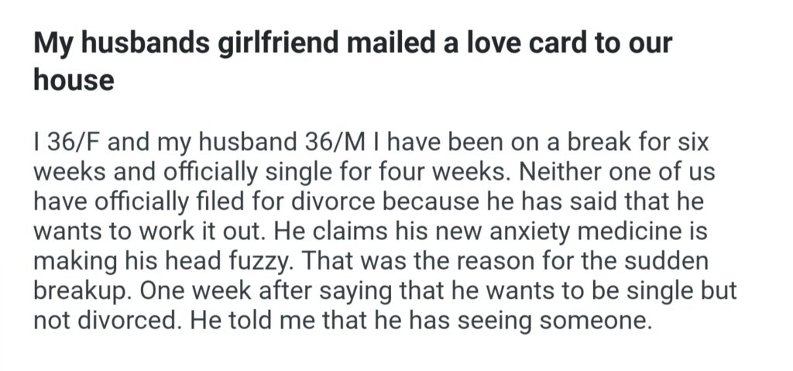Click the word "house" in the title

coord(74,79)
